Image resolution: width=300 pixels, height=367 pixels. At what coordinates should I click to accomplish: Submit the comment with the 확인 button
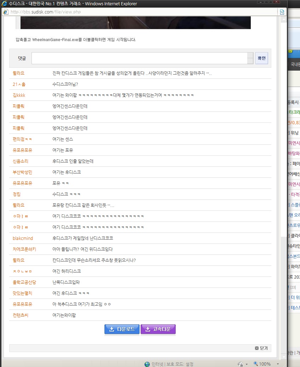tap(262, 58)
